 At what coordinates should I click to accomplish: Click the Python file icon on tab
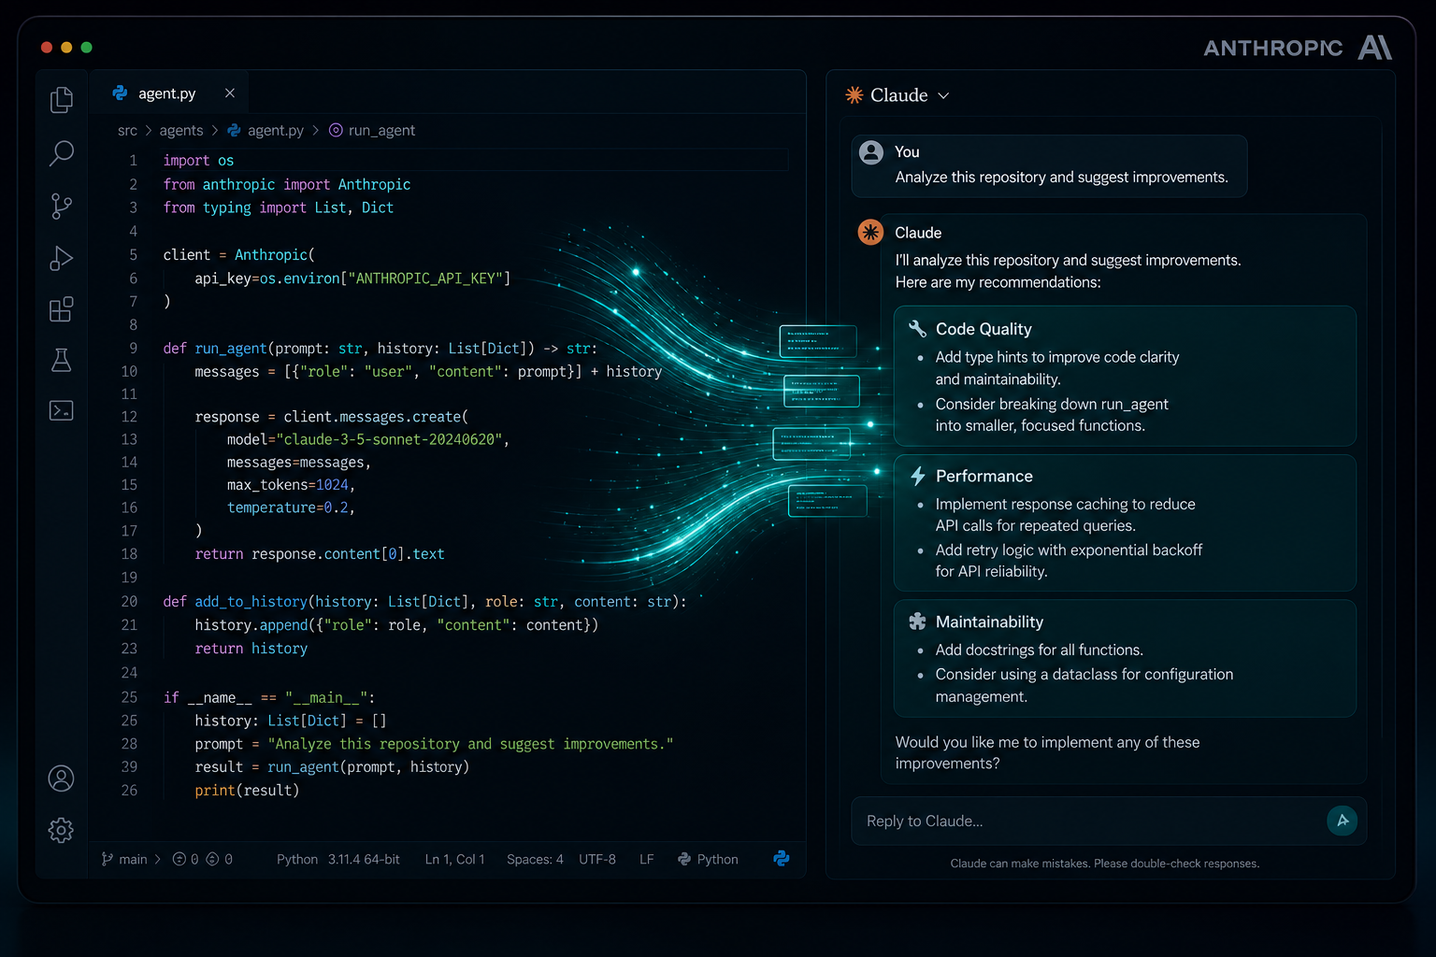(x=120, y=93)
